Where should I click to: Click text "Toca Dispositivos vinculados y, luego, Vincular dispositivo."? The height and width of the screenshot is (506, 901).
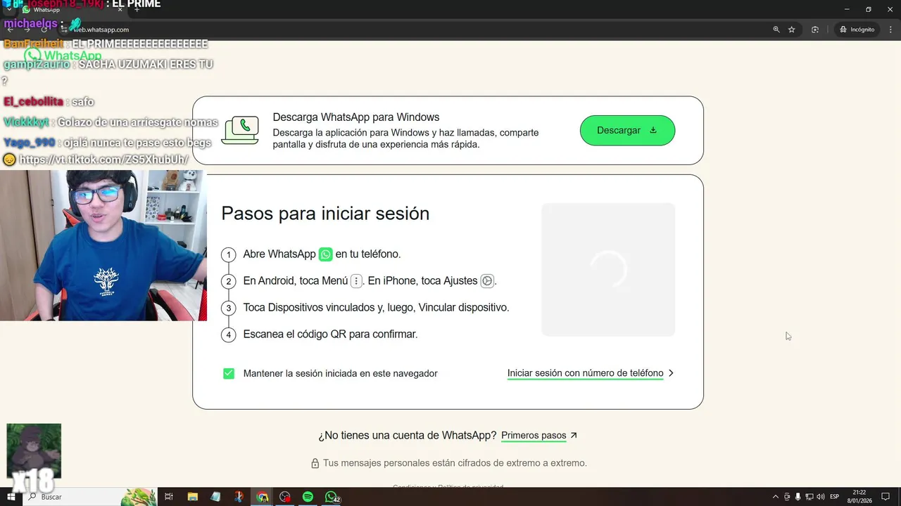[376, 308]
